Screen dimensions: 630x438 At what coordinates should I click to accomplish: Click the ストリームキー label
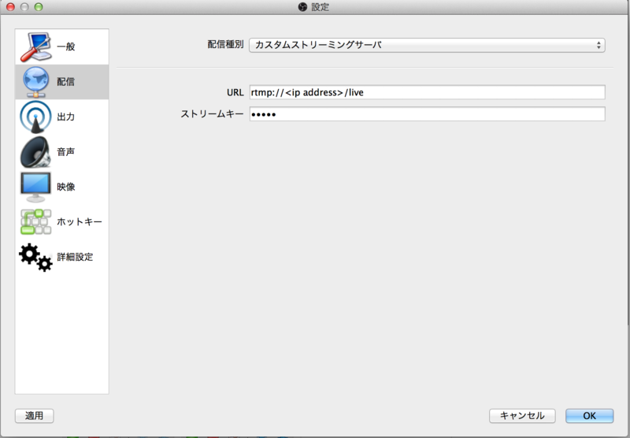pos(212,114)
